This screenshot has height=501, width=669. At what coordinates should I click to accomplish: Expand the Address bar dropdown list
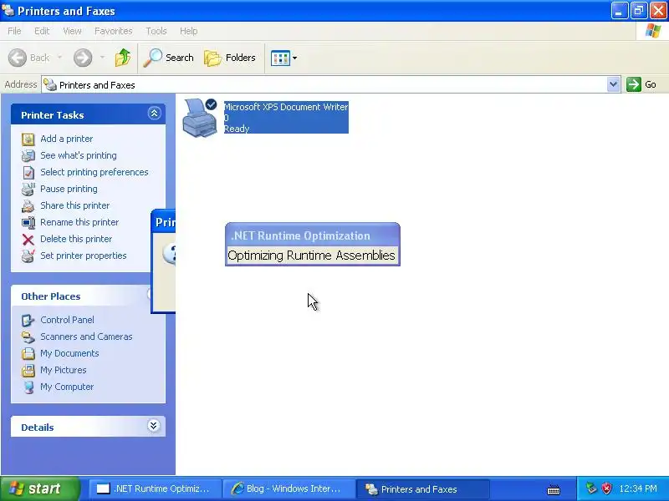coord(613,84)
